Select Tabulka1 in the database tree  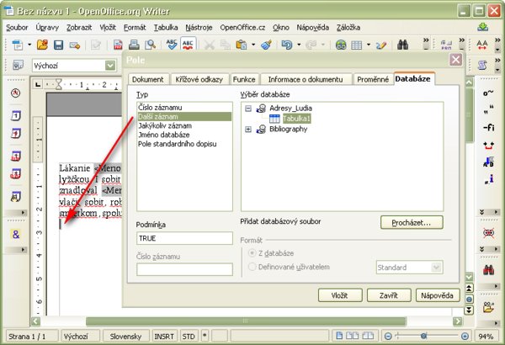tap(296, 119)
